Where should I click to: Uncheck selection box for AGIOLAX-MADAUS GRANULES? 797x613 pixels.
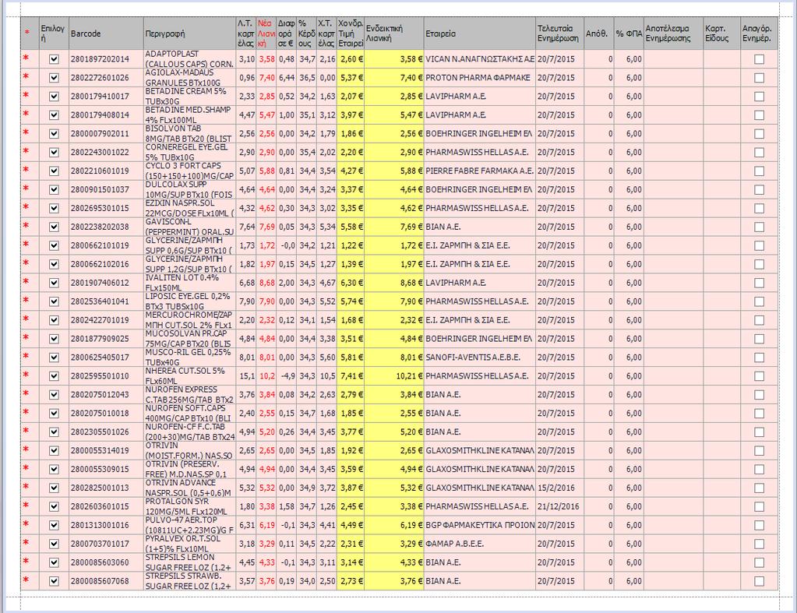tap(54, 78)
